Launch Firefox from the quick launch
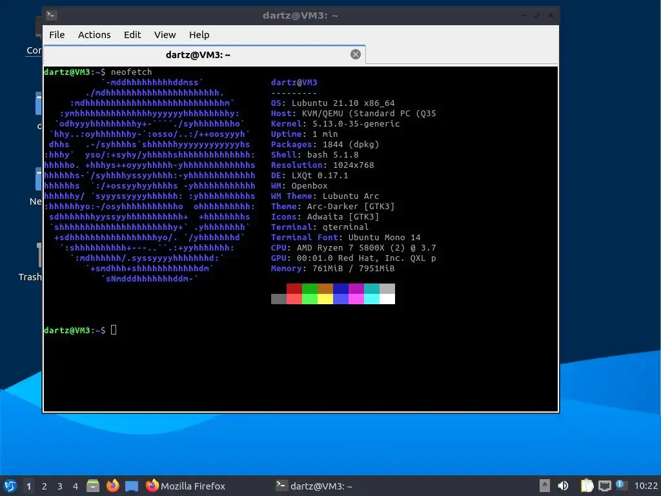Screen dimensions: 661x496 tap(112, 486)
